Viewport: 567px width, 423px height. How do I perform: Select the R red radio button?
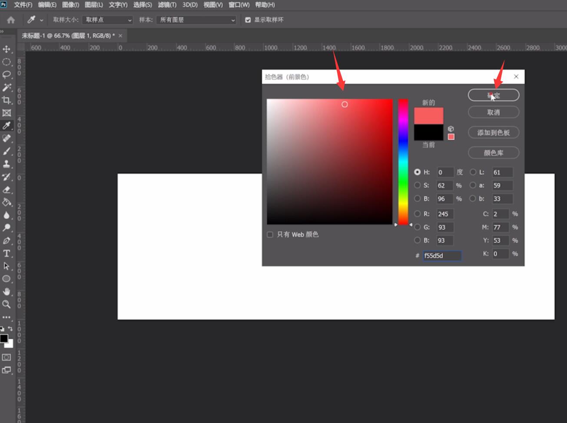coord(417,214)
